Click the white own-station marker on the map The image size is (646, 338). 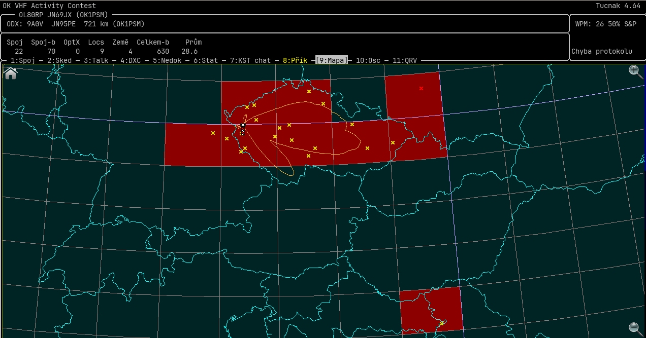tap(243, 126)
